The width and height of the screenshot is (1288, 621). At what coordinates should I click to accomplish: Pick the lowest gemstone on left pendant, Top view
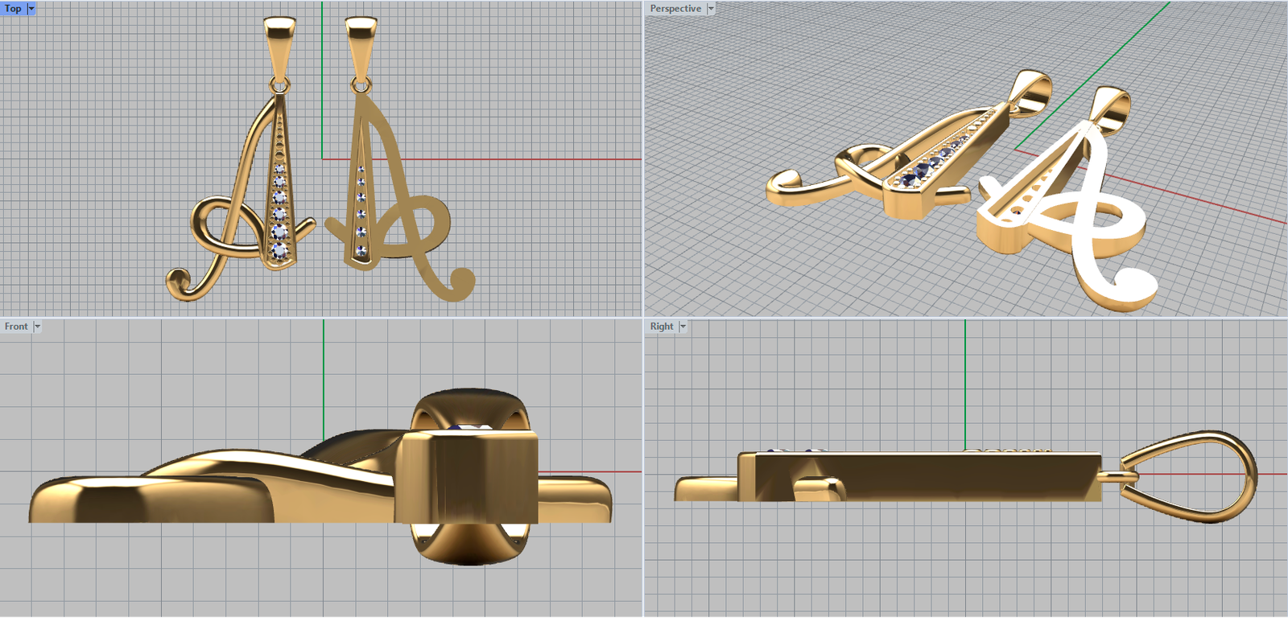click(279, 251)
